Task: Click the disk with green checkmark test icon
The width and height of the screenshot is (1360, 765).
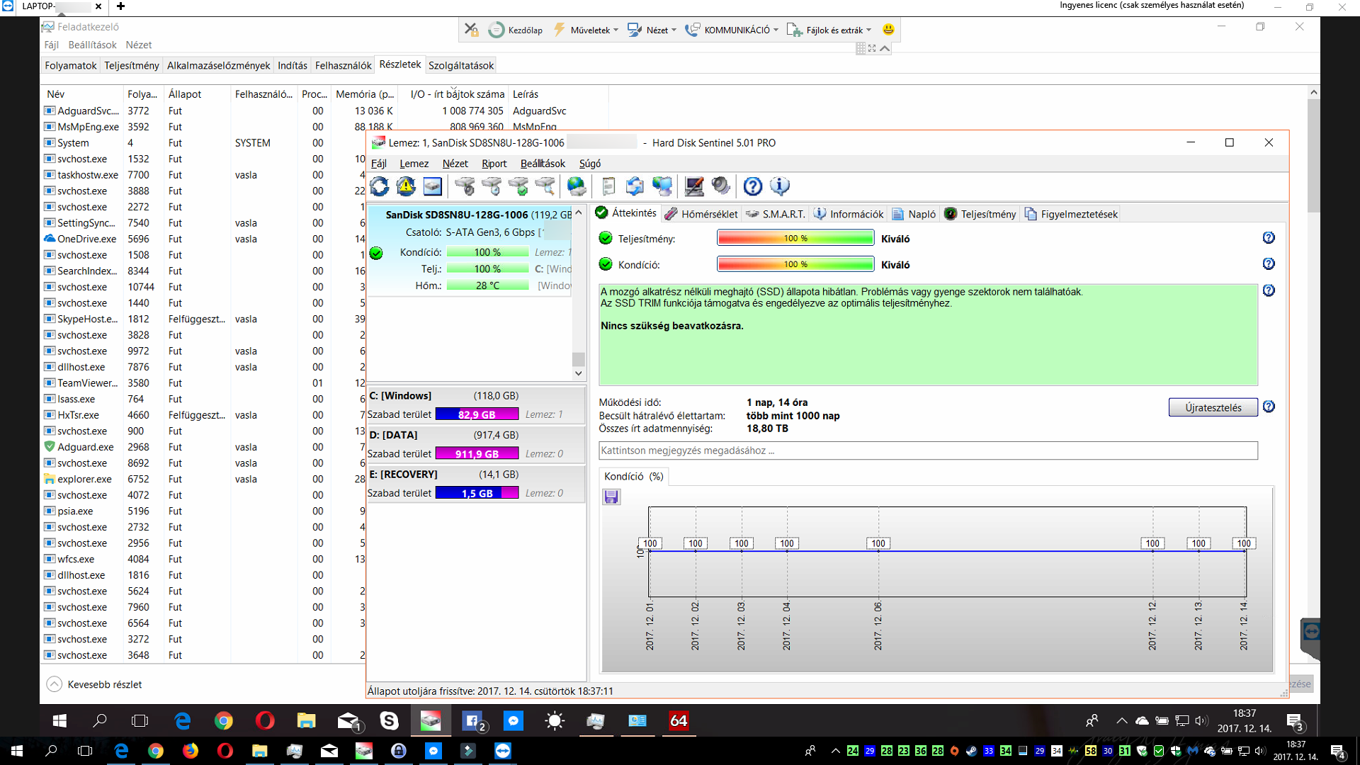Action: tap(518, 186)
